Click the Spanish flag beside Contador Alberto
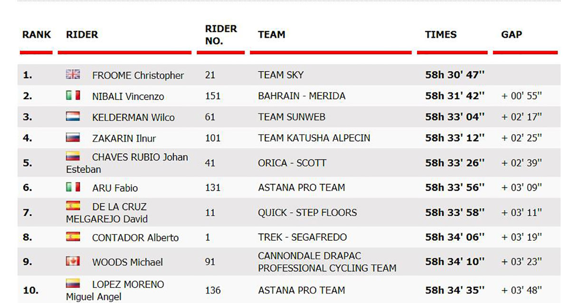 [73, 236]
